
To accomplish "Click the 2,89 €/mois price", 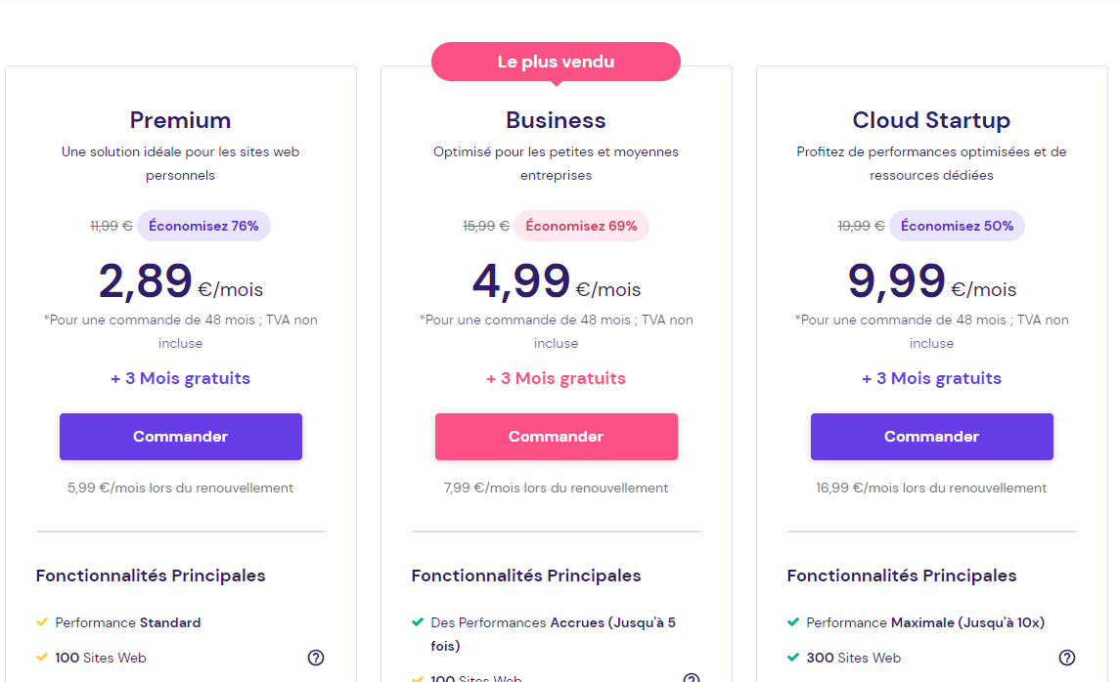I will coord(181,281).
